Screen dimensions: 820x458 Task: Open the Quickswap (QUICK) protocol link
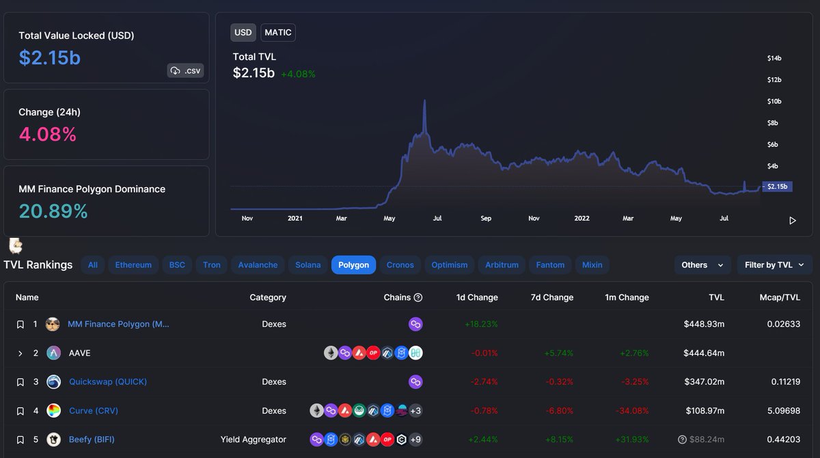tap(108, 382)
